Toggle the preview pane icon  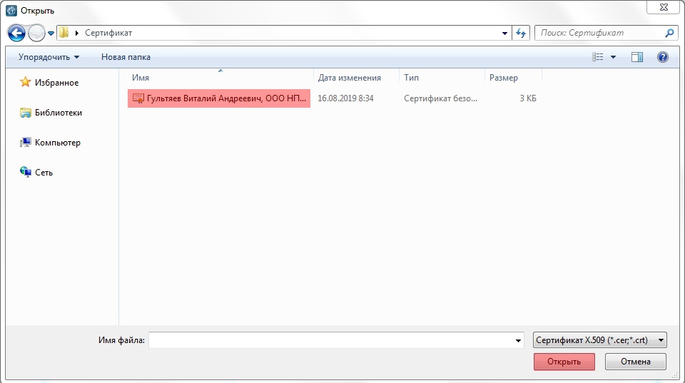(637, 57)
